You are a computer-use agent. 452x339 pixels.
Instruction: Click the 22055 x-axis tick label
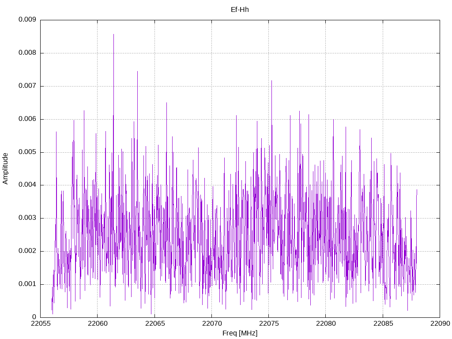point(40,324)
